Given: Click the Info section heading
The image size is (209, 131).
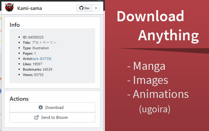Looking at the screenshot, I should [x=15, y=25].
